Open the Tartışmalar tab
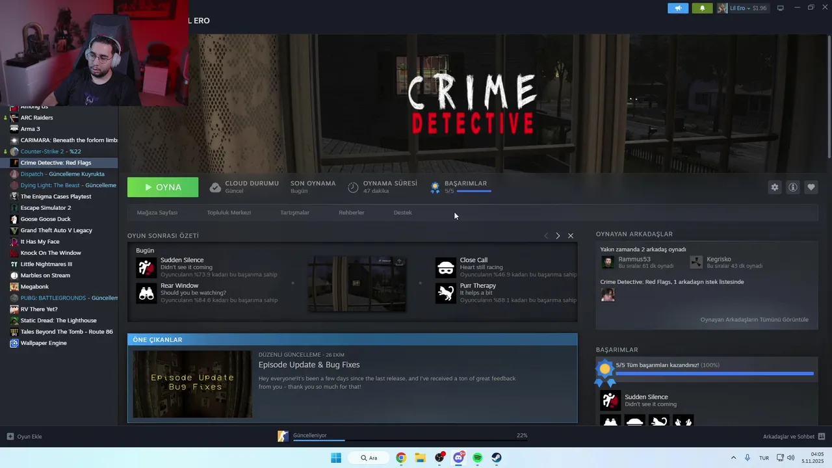This screenshot has height=468, width=832. pos(294,213)
